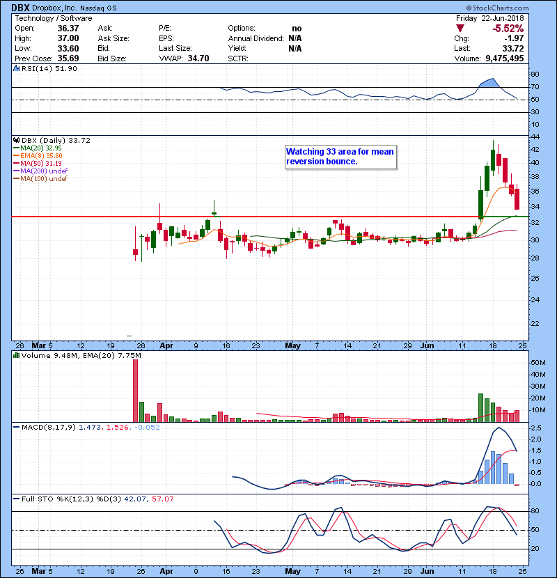
Task: Click the StockCharts.com copyright watermark link
Action: click(x=497, y=8)
